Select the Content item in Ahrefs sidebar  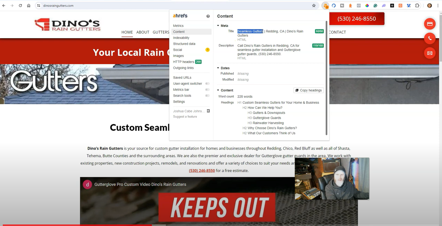[x=191, y=32]
